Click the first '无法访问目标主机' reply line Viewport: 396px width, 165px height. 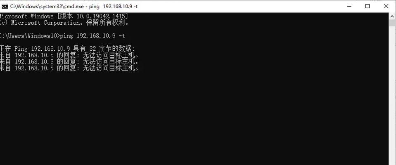tap(69, 55)
